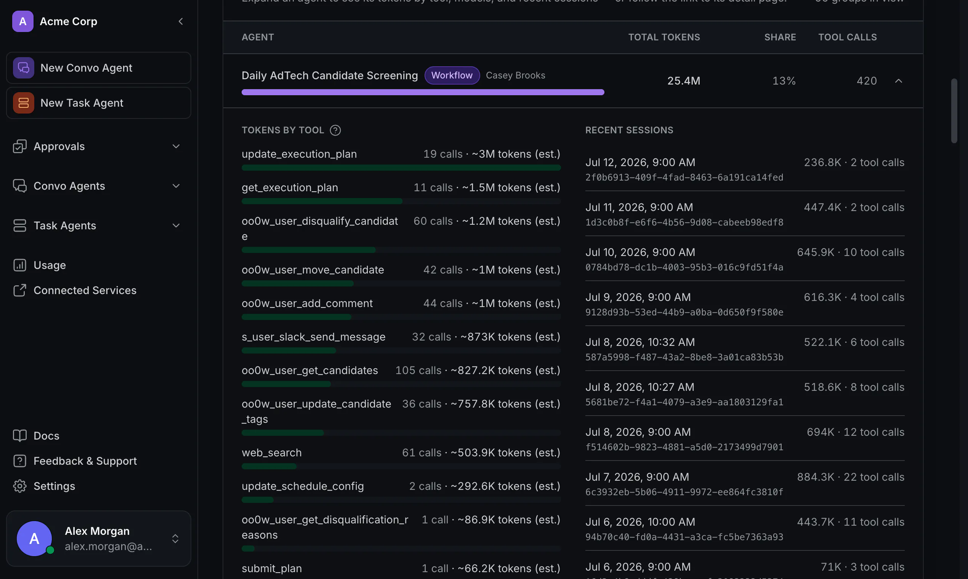Open the Jul 7, 2026 9:00 AM session
968x579 pixels.
(745, 483)
